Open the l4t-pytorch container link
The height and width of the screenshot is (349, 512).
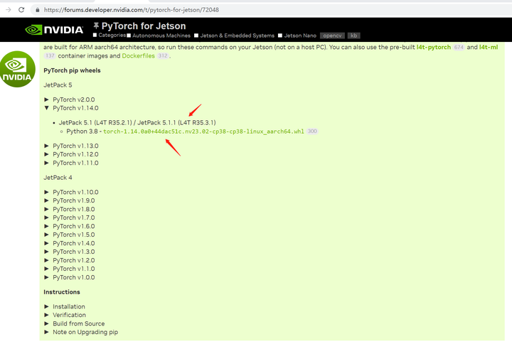[434, 47]
